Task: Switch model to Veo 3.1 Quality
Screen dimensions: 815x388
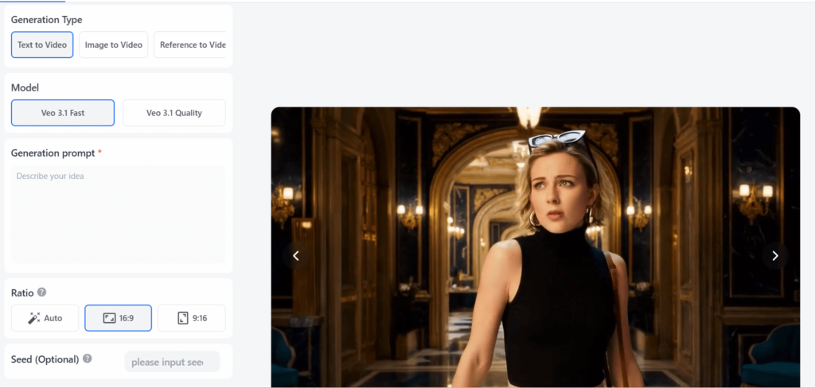Action: [174, 113]
